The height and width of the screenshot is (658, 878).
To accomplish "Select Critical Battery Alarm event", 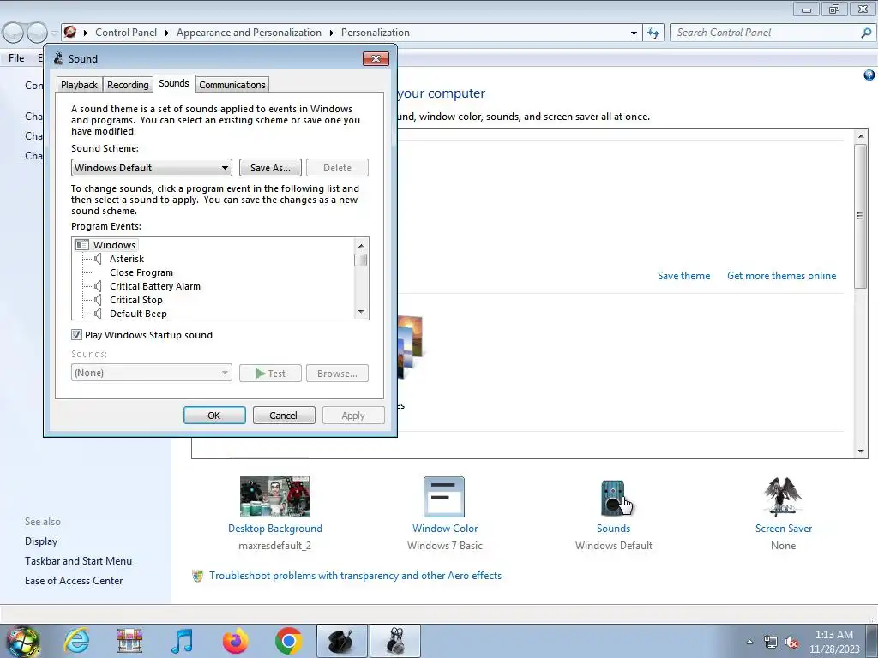I will (155, 286).
